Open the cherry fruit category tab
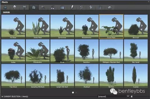The image size is (150, 99). pyautogui.click(x=52, y=7)
